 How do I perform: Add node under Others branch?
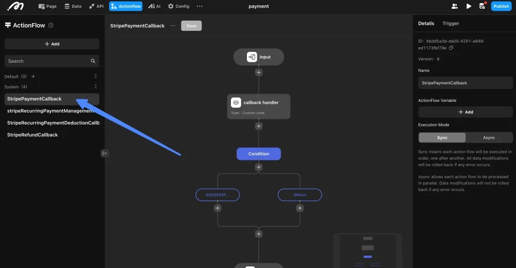(300, 208)
